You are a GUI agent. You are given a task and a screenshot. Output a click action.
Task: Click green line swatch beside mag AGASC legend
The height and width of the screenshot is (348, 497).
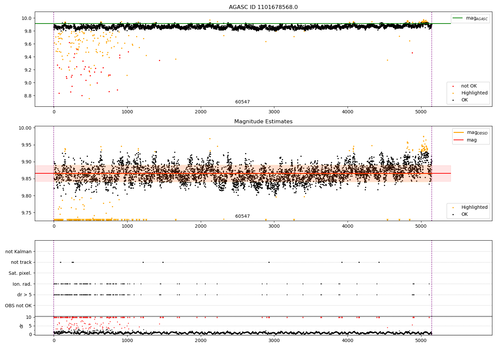pos(458,18)
